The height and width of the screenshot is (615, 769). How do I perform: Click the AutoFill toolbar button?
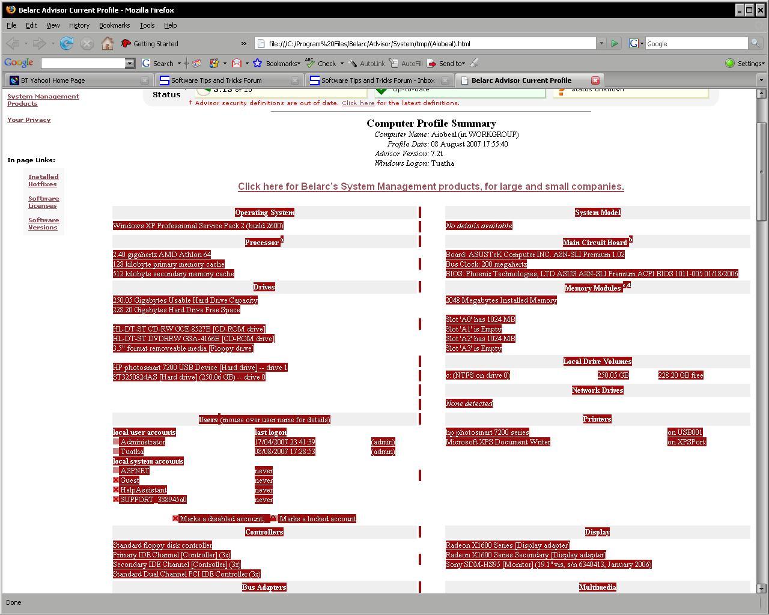coord(406,63)
